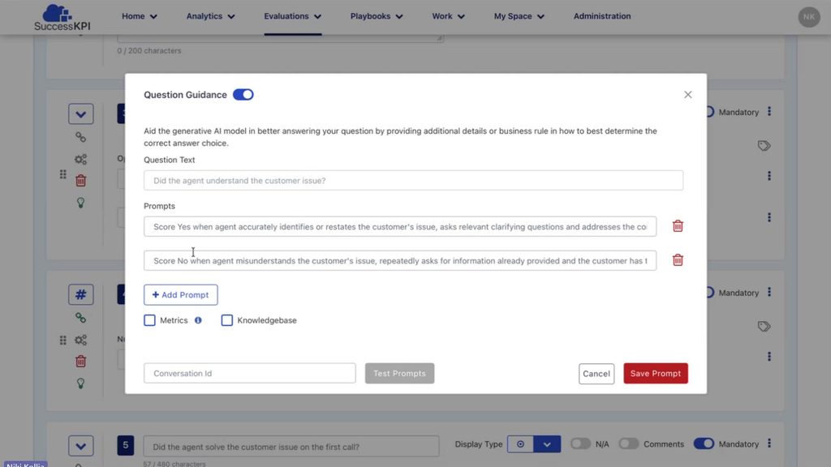Click the Add Prompt button
Viewport: 831px width, 467px height.
tap(181, 295)
